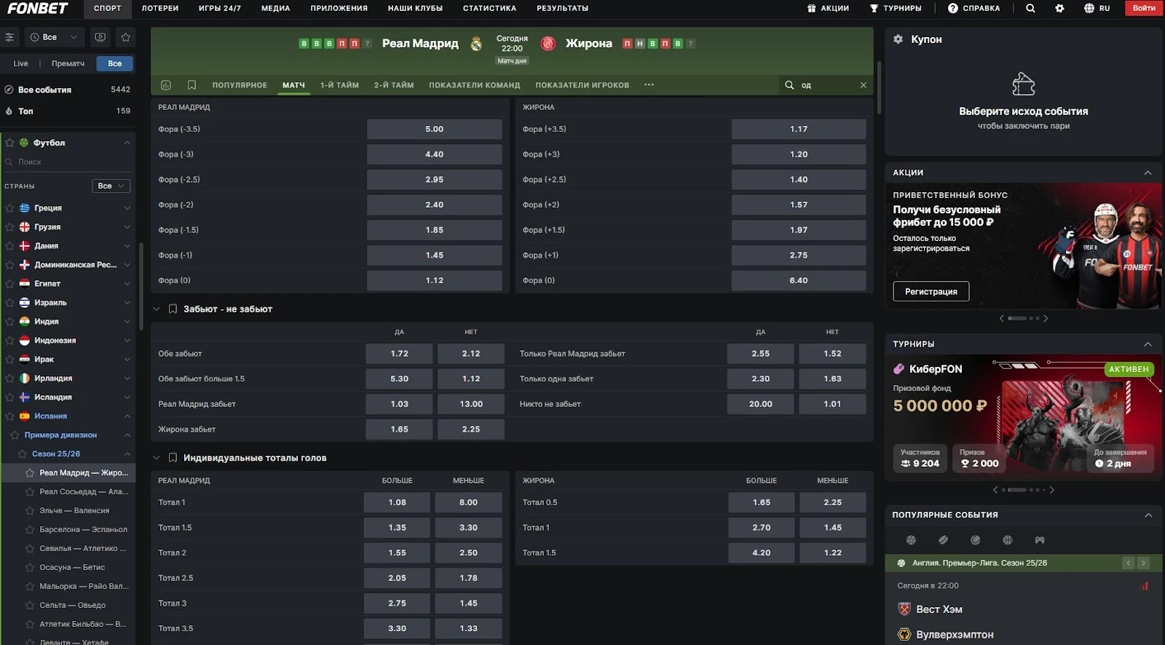Expand the Греция country list
1165x645 pixels.
[127, 208]
